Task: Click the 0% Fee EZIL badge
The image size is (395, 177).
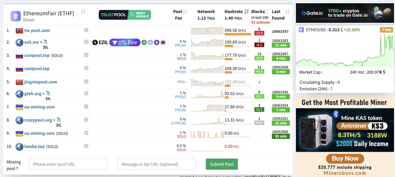Action: [x=124, y=42]
